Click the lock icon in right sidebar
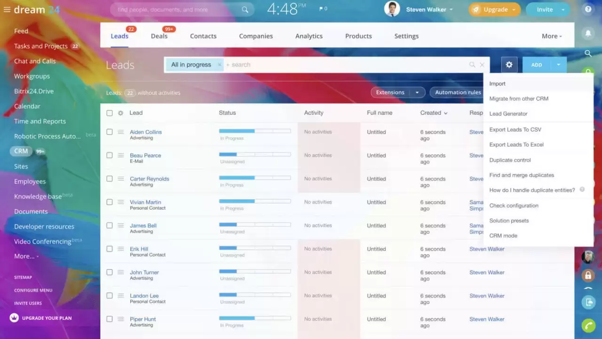The height and width of the screenshot is (339, 602). click(588, 275)
